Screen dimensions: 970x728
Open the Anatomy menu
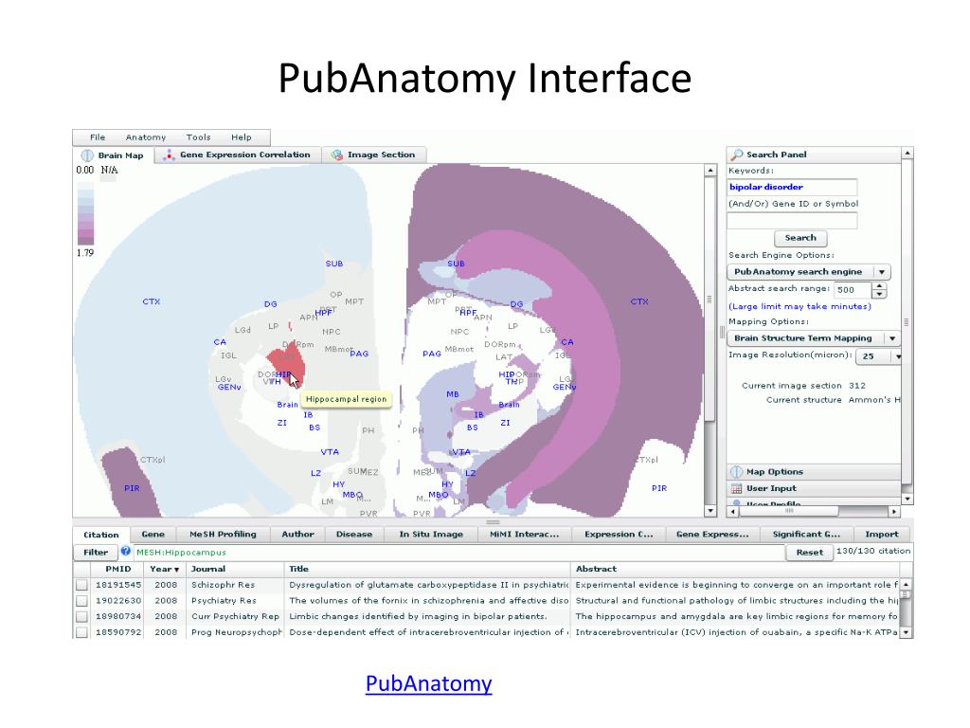click(145, 137)
